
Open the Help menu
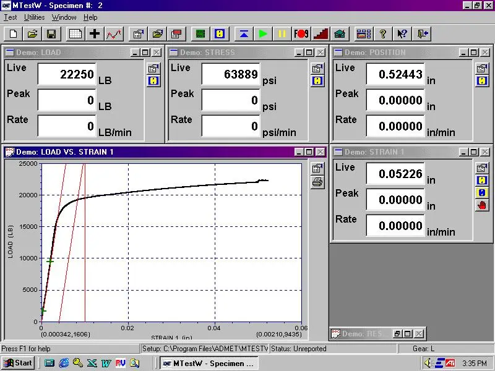tap(90, 17)
